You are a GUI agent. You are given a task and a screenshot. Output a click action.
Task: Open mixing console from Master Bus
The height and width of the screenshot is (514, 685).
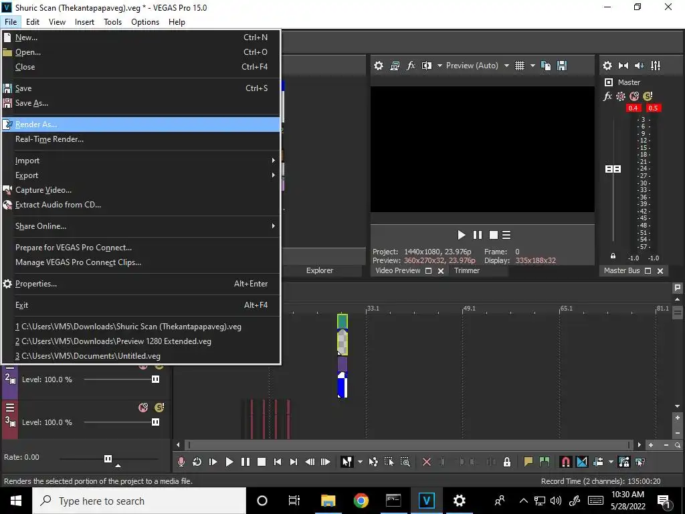(656, 66)
